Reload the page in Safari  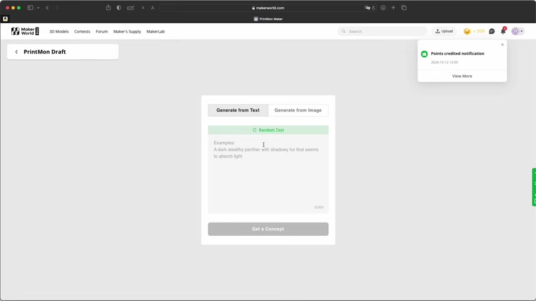point(373,8)
